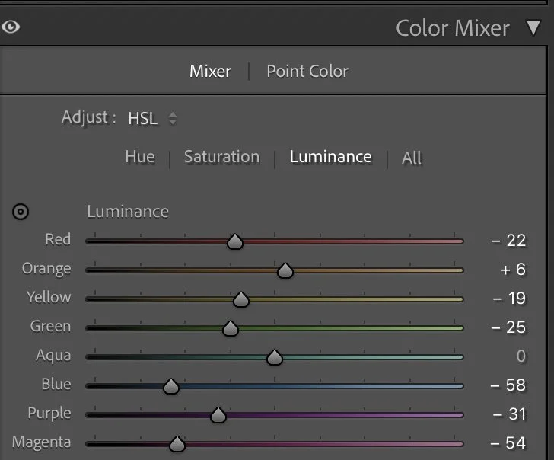Click the Blue slider label
The height and width of the screenshot is (460, 554).
coord(56,385)
